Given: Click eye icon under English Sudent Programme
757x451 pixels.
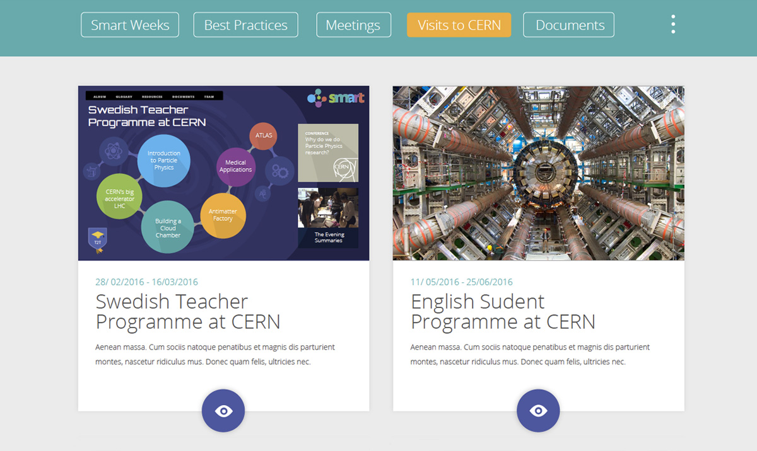Looking at the screenshot, I should (x=538, y=411).
